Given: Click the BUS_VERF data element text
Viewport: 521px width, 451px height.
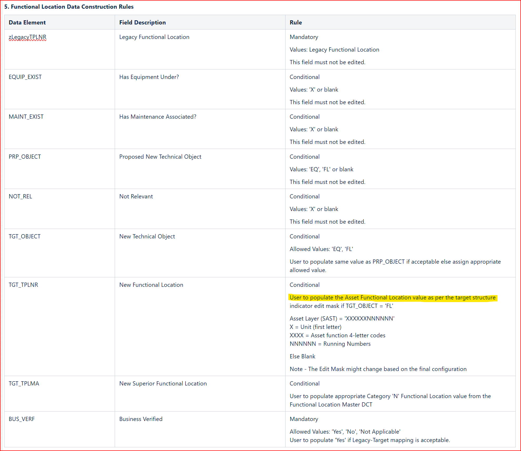Looking at the screenshot, I should (22, 419).
